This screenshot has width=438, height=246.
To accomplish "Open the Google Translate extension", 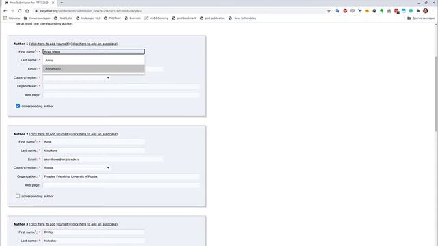I will point(337,11).
